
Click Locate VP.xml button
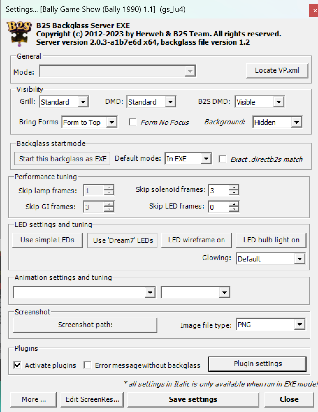pyautogui.click(x=277, y=70)
